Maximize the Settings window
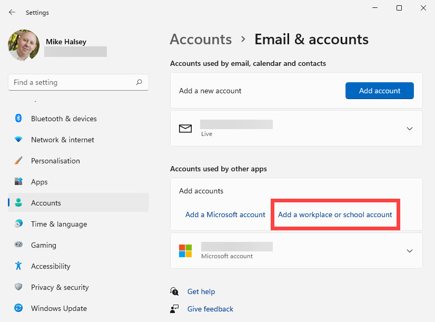This screenshot has height=322, width=435. point(399,8)
